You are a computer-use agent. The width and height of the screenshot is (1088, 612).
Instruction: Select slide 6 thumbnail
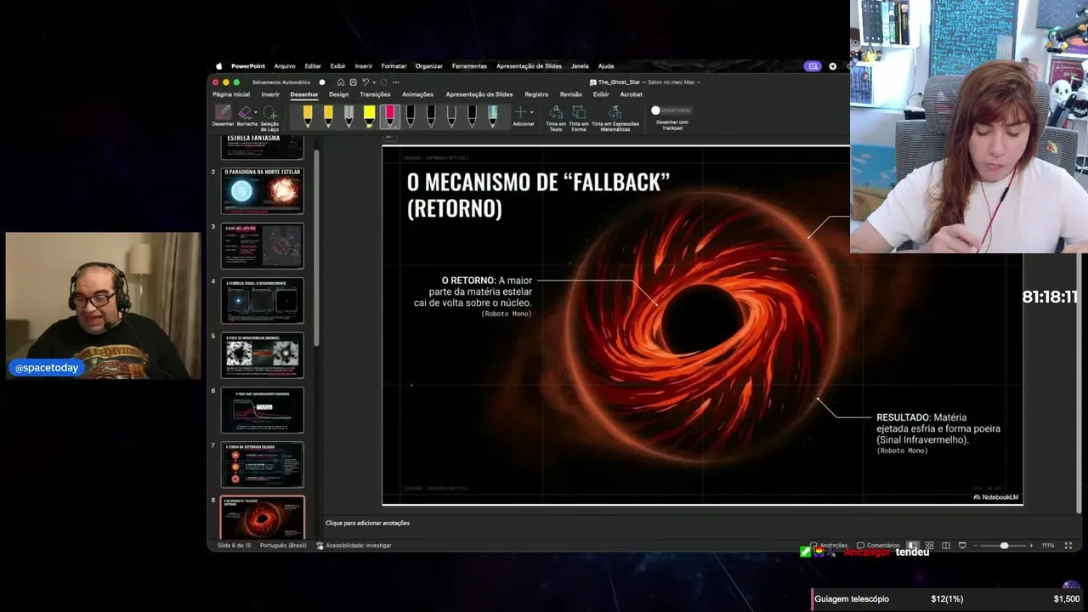[x=262, y=410]
